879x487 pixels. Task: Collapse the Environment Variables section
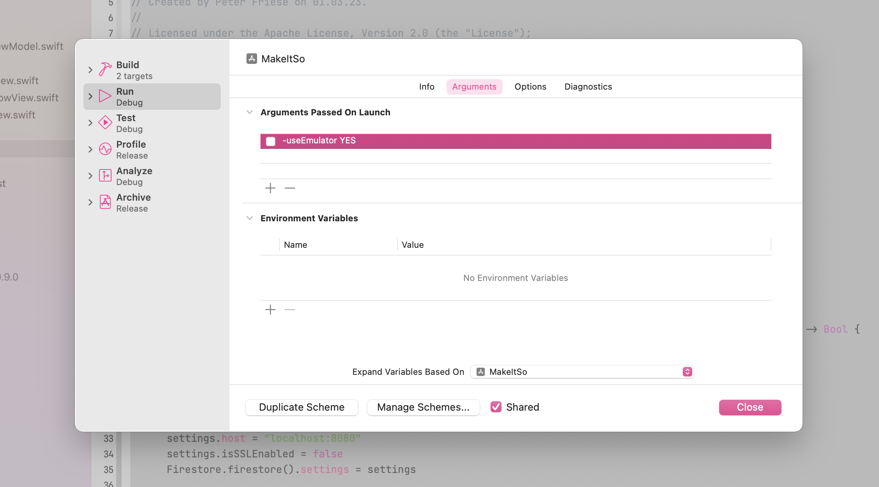coord(250,218)
